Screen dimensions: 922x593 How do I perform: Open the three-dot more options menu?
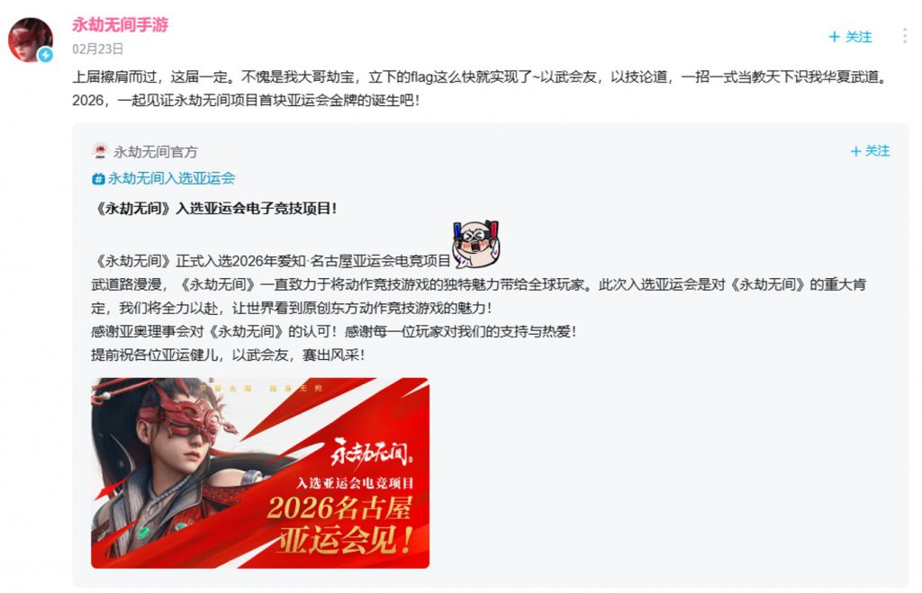pos(904,36)
